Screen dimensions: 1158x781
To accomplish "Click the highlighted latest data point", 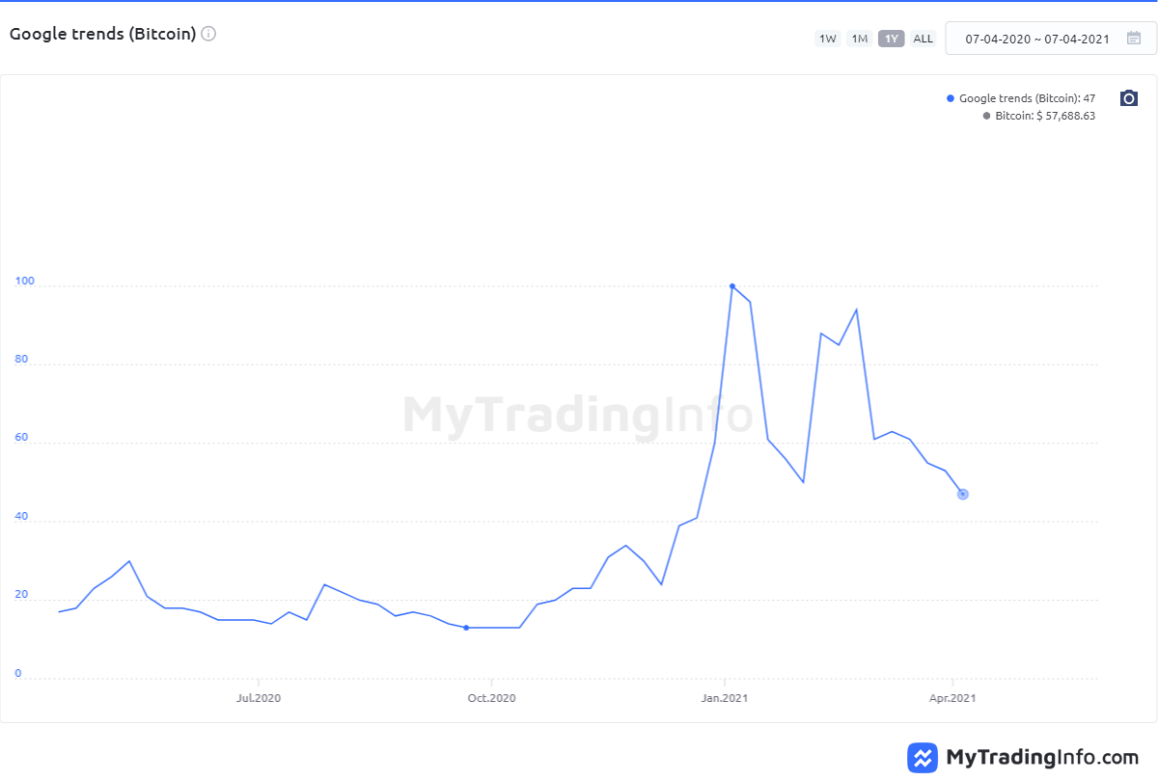I will (962, 495).
